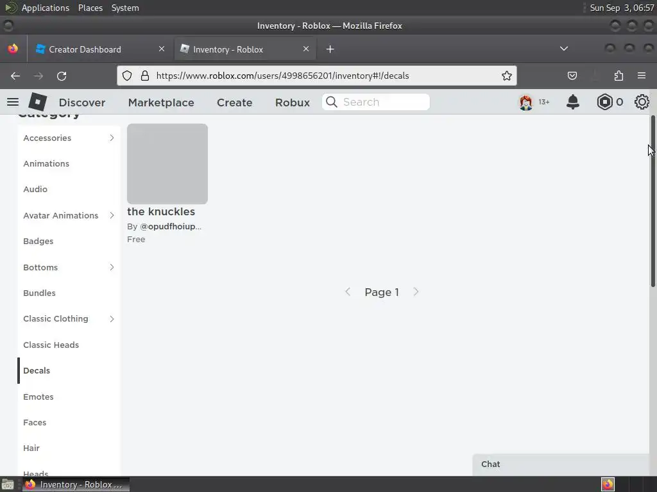
Task: Open the Roblox hamburger navigation menu
Action: coord(13,102)
